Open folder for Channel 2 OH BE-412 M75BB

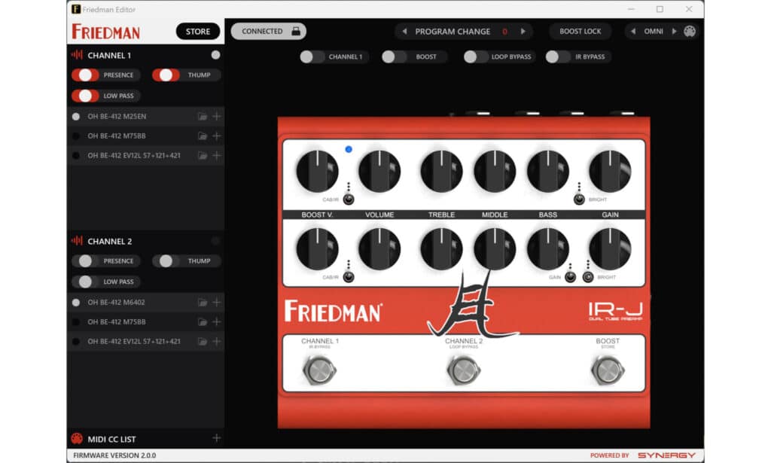(x=202, y=322)
